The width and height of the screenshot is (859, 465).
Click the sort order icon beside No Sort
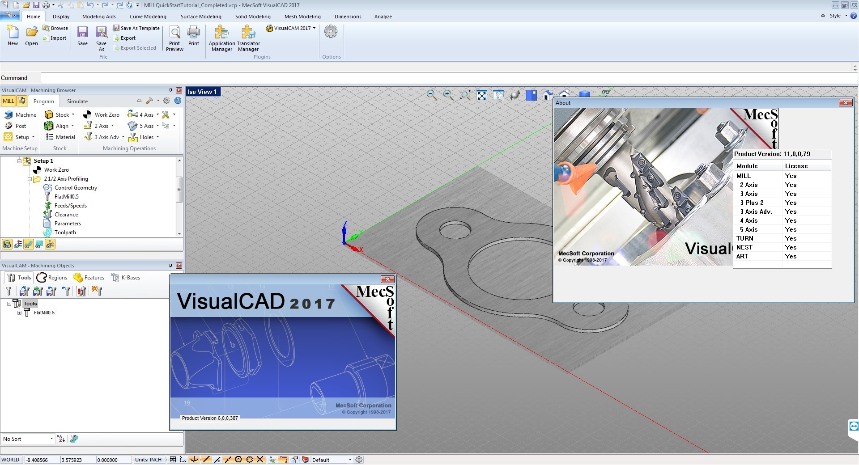61,439
